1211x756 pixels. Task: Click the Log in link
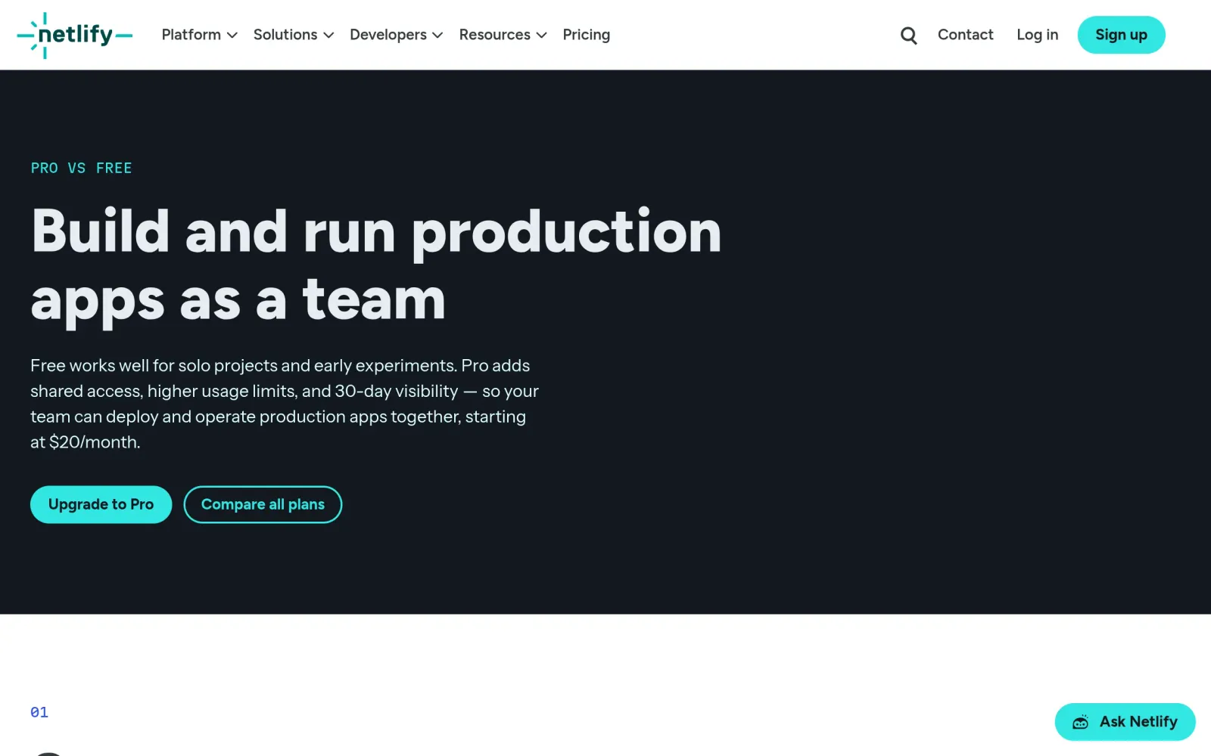point(1038,35)
